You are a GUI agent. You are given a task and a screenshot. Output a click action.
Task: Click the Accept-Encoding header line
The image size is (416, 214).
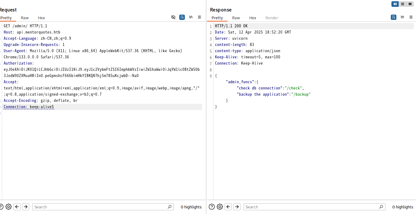click(41, 101)
